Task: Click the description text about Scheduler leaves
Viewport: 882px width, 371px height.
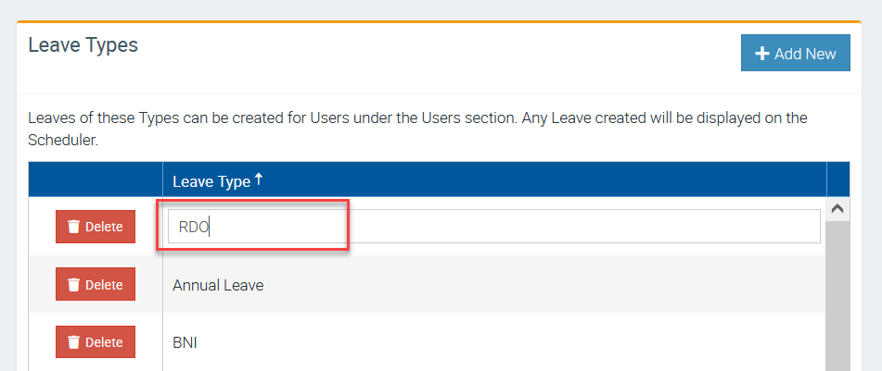Action: 417,130
